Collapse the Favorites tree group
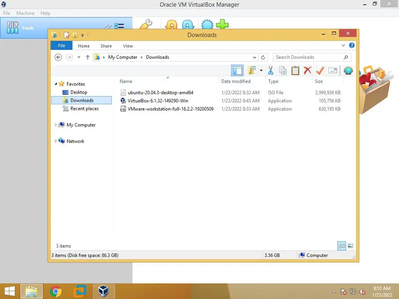The width and height of the screenshot is (399, 299). click(x=56, y=84)
